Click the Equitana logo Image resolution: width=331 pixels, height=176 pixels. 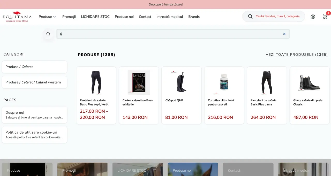(17, 17)
